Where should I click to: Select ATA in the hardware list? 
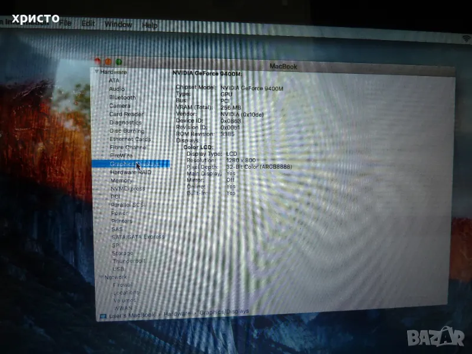(114, 80)
